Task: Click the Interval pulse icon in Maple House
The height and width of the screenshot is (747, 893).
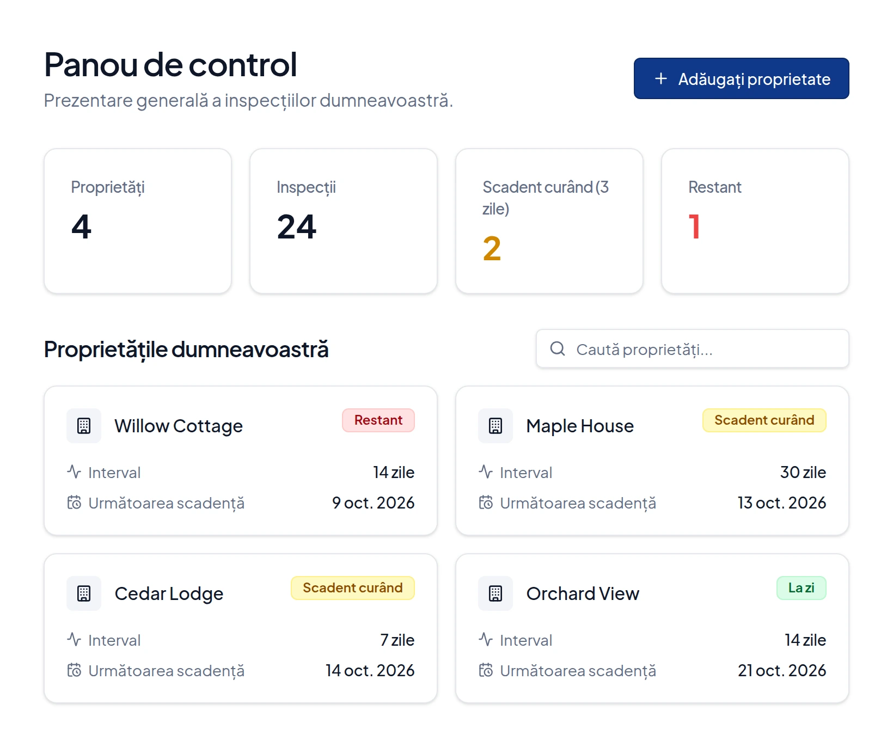Action: [486, 472]
